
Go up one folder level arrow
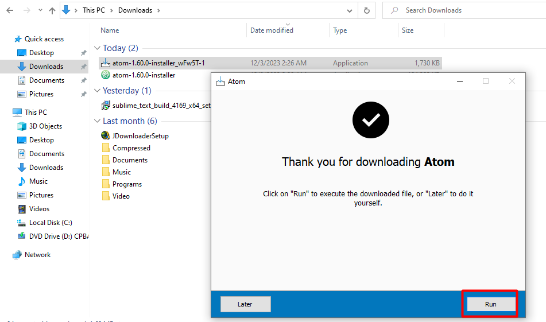coord(52,10)
